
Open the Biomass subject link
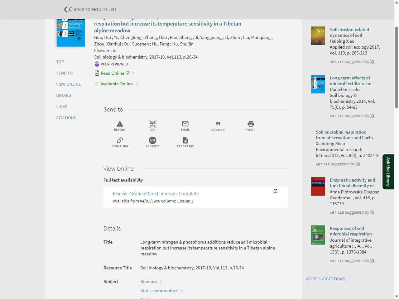pos(149,282)
